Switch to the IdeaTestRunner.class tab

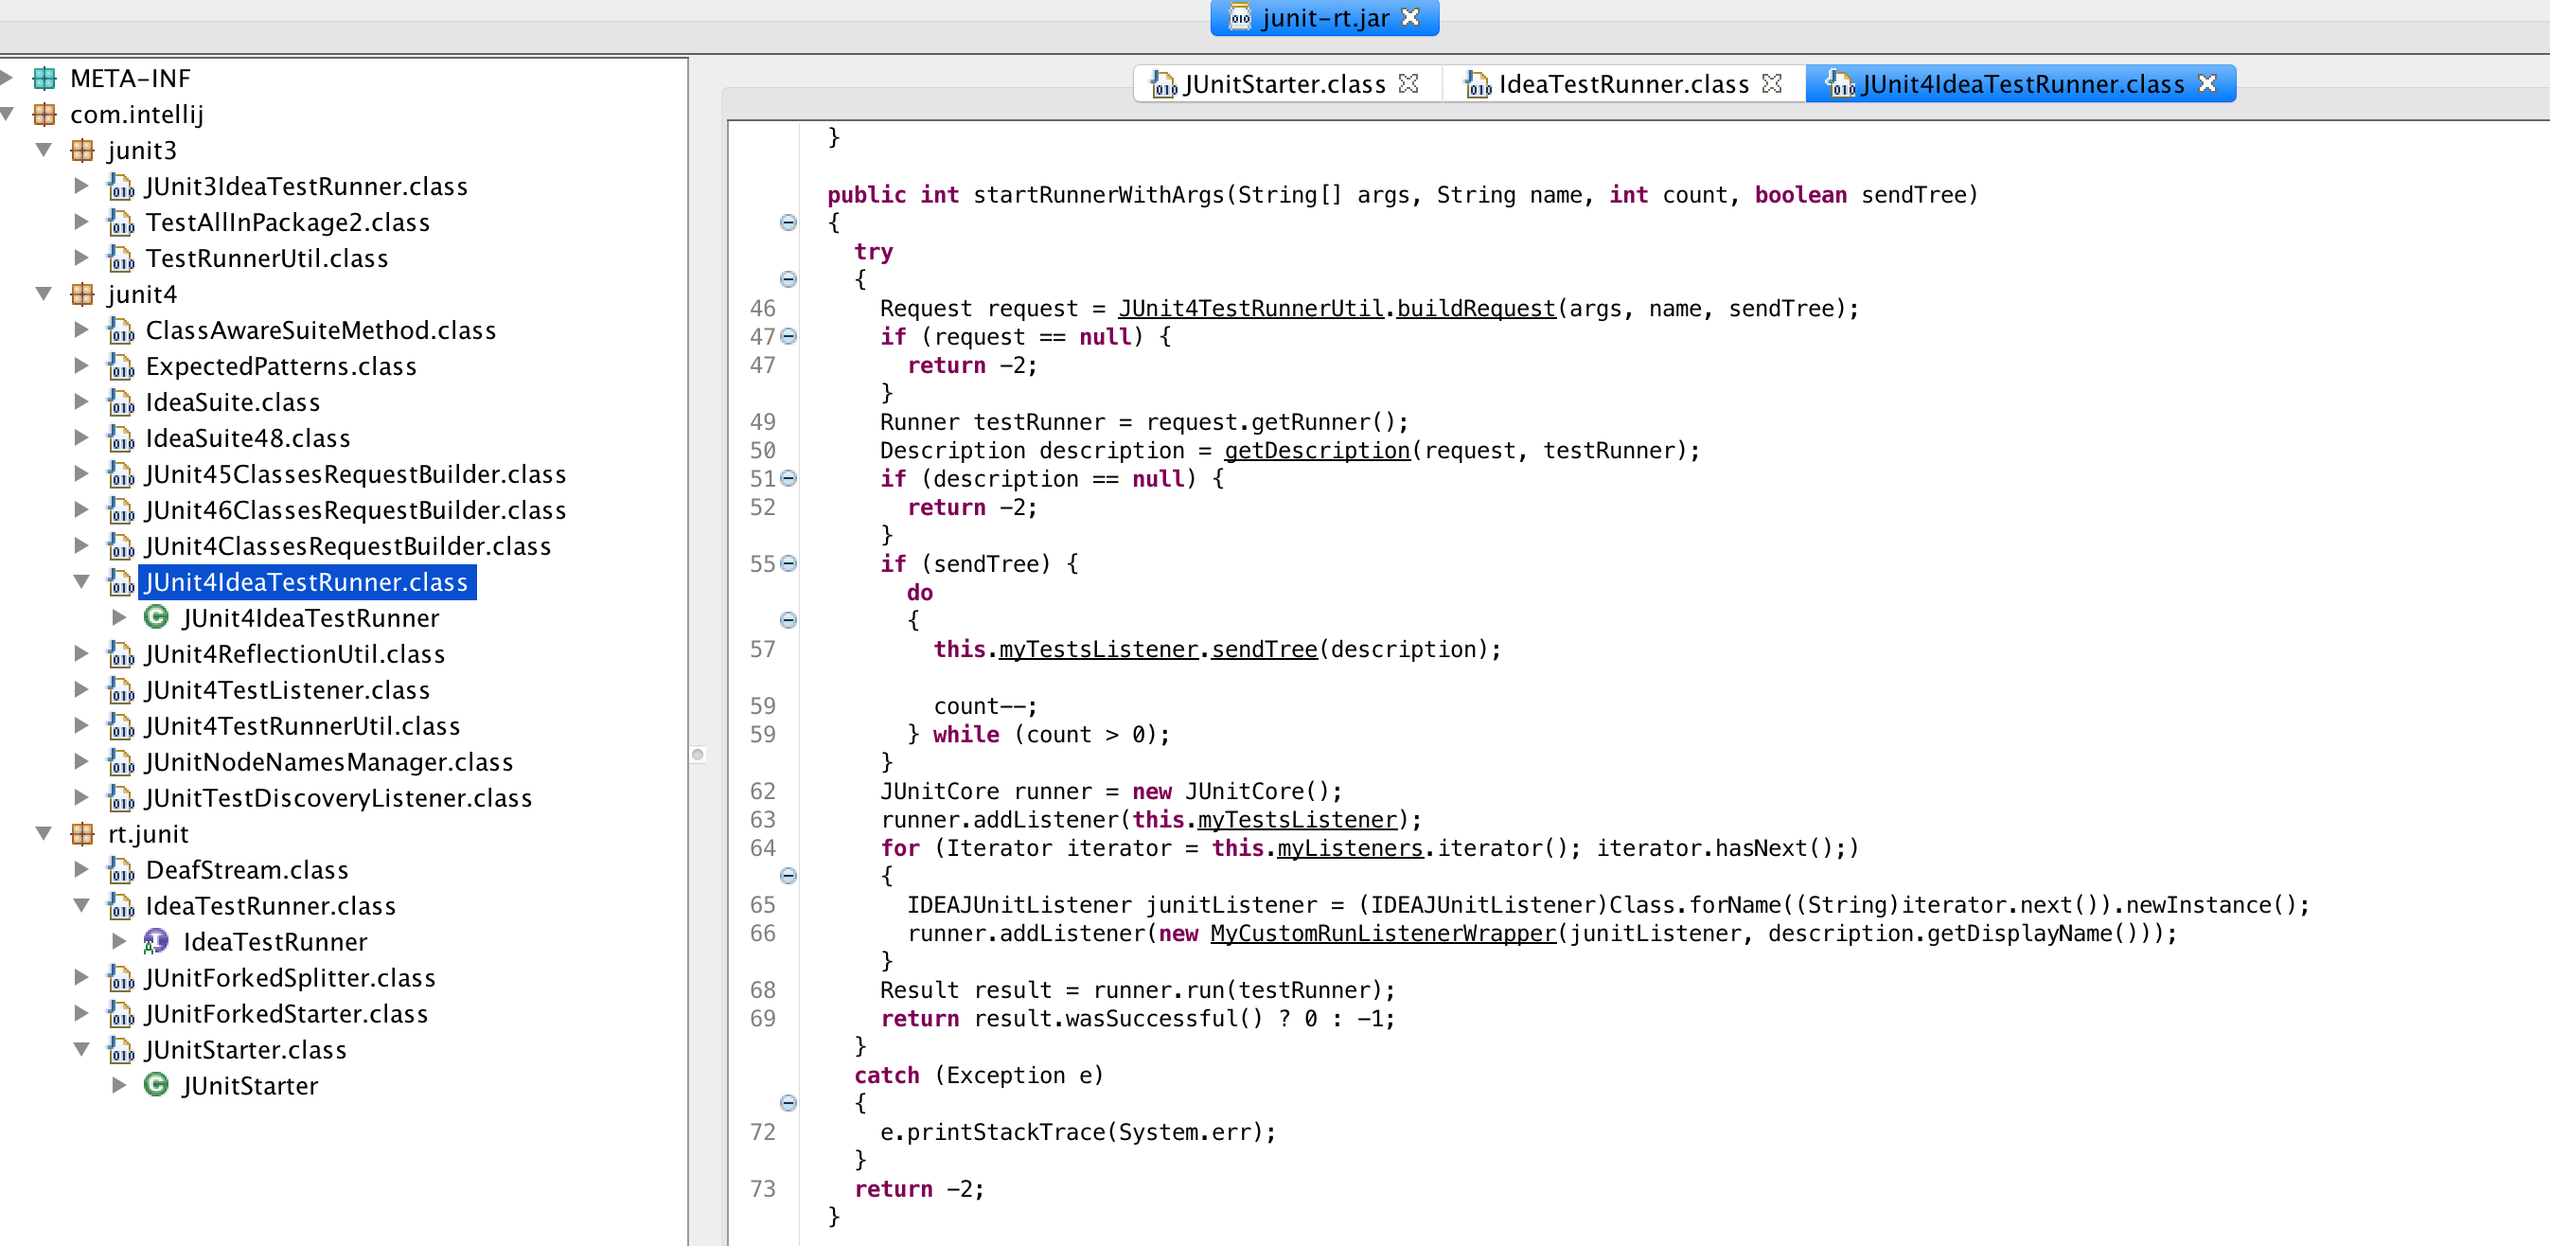point(1622,84)
